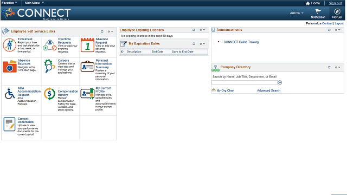Screen dimensions: 347x195
Task: Click the Home link text
Action: coord(316,3)
